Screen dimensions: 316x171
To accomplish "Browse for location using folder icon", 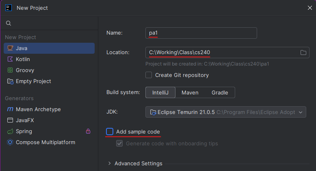I will 303,53.
